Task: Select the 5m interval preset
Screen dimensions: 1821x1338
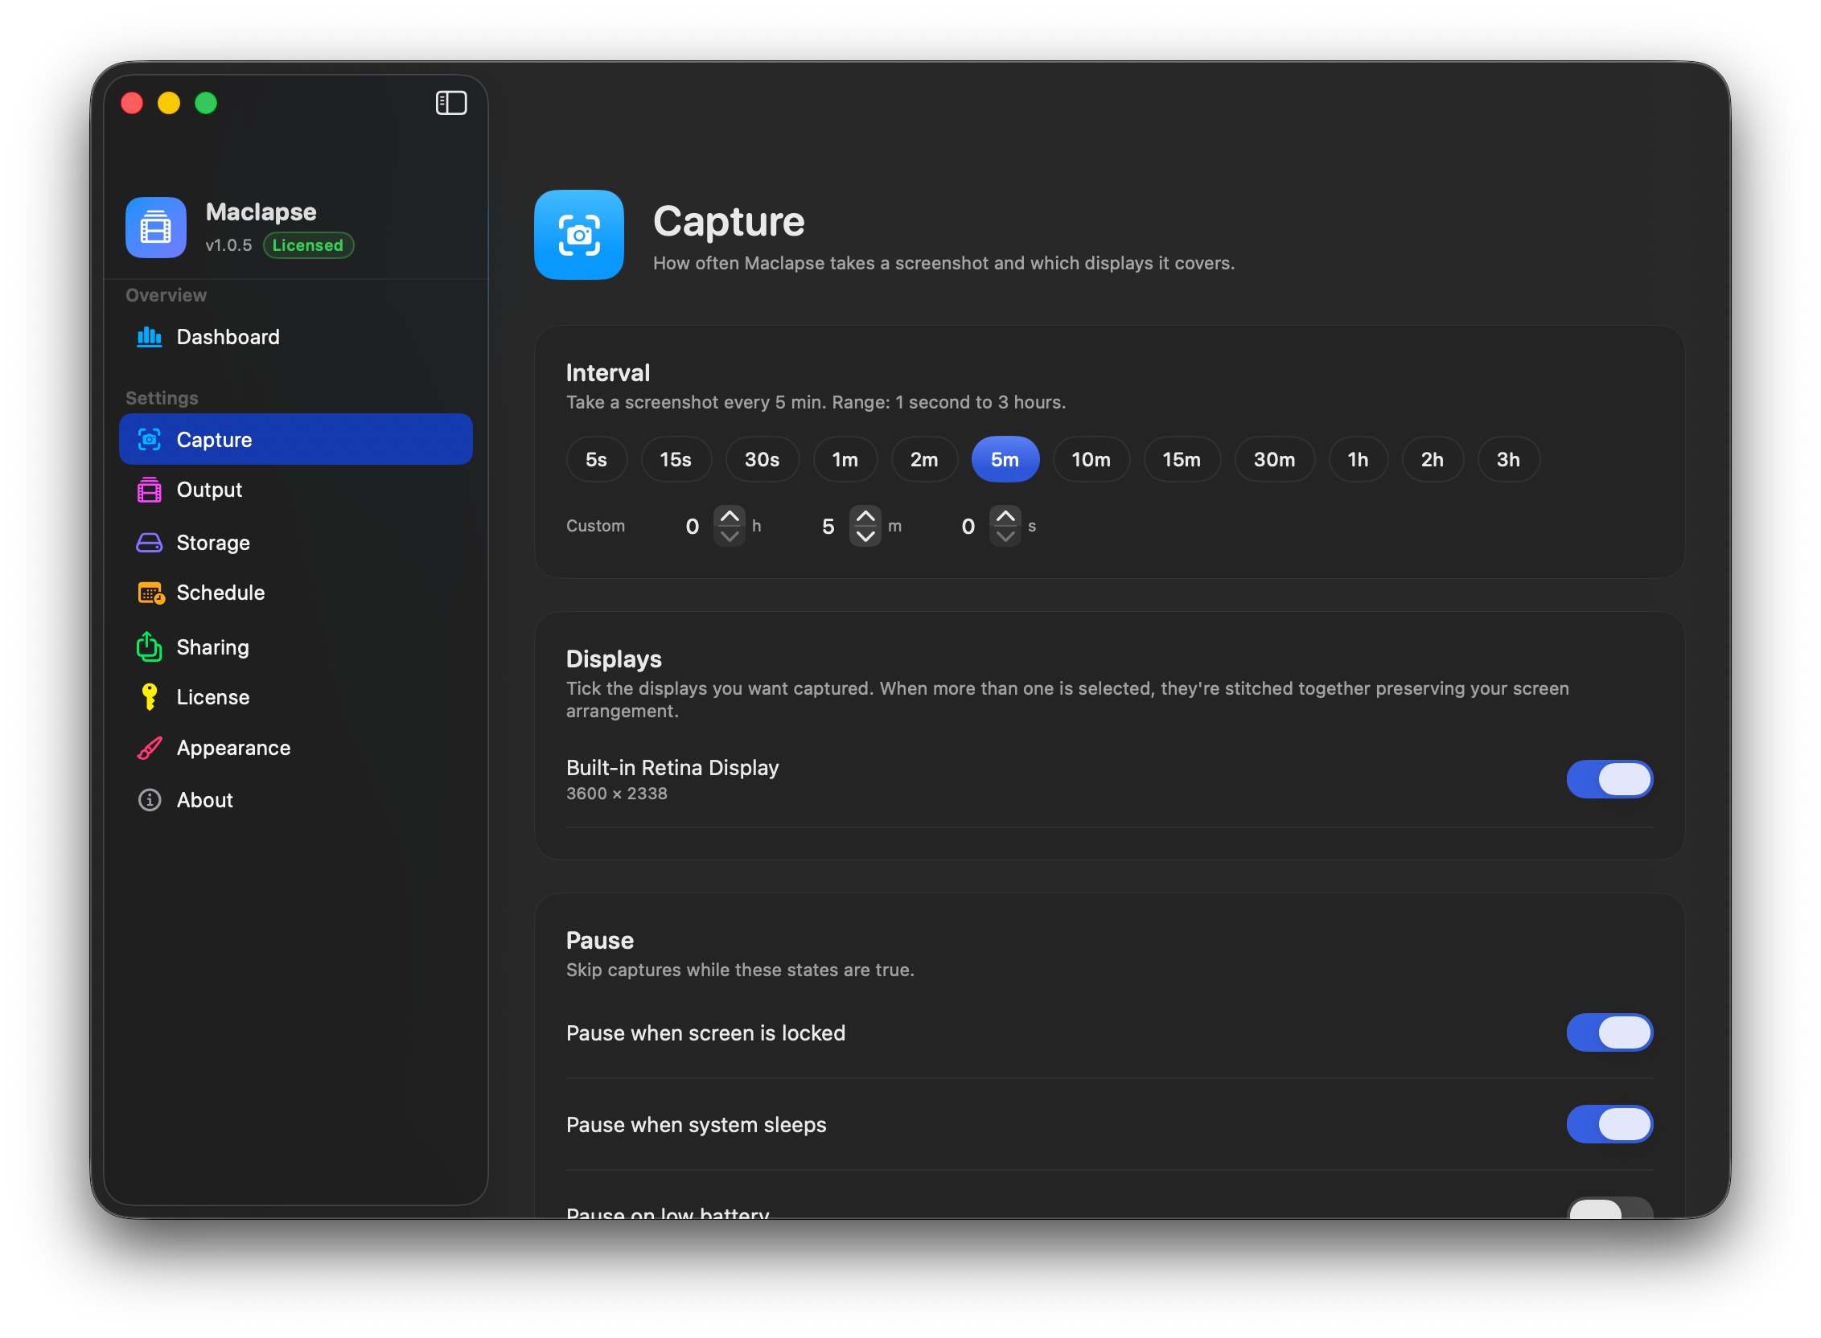Action: click(1005, 459)
